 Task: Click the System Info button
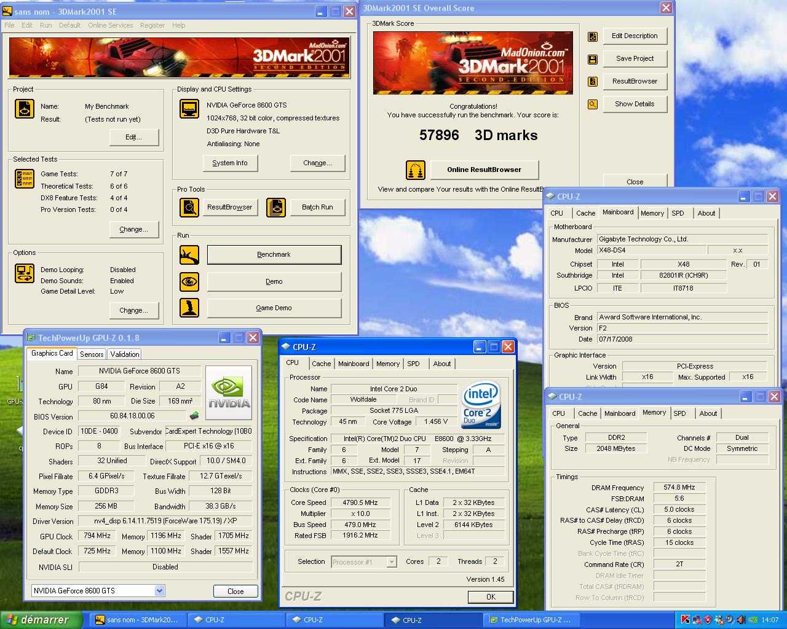coord(230,163)
